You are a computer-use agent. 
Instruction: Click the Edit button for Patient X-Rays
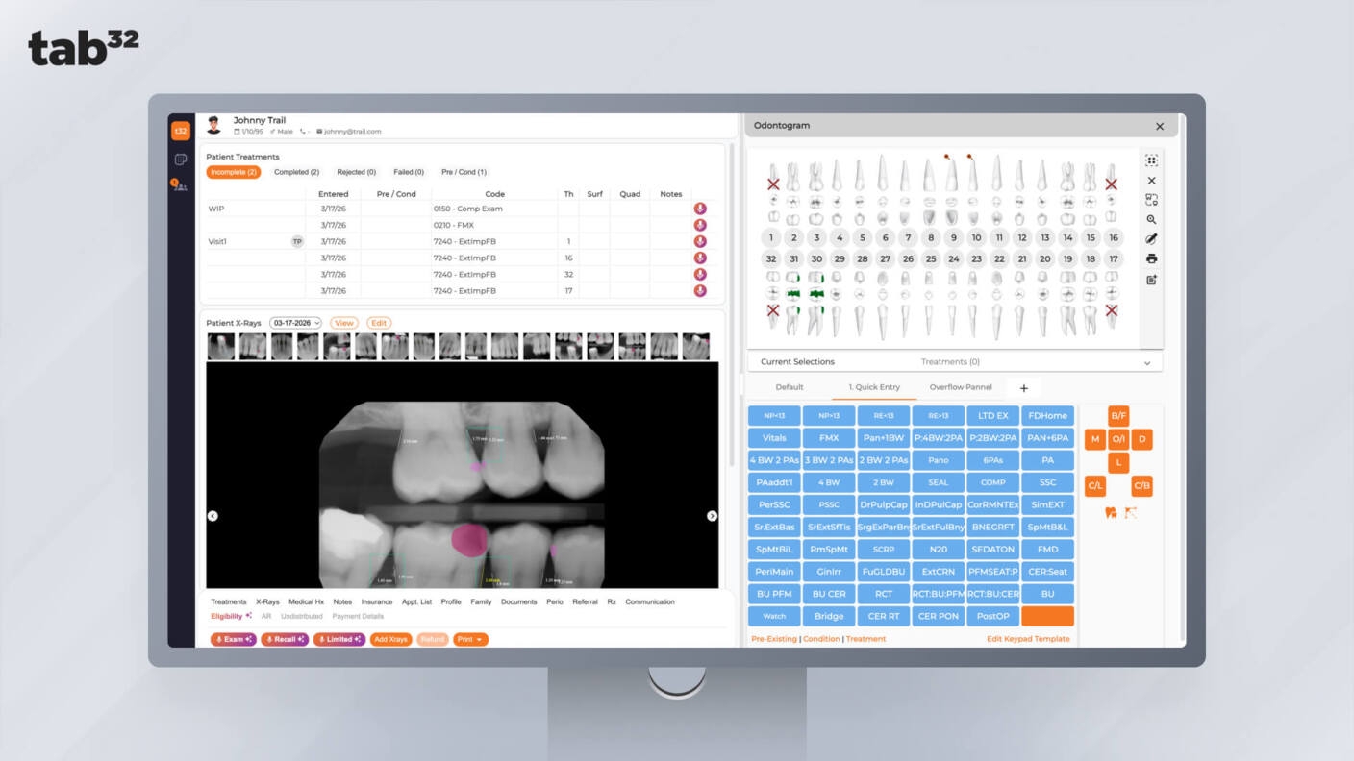(379, 323)
